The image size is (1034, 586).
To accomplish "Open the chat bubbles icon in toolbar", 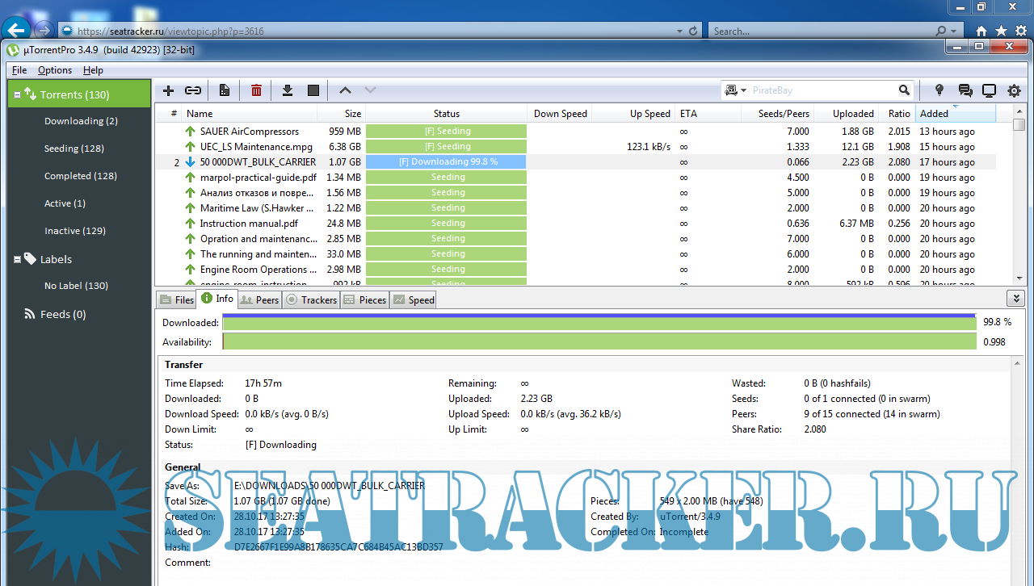I will [x=965, y=90].
